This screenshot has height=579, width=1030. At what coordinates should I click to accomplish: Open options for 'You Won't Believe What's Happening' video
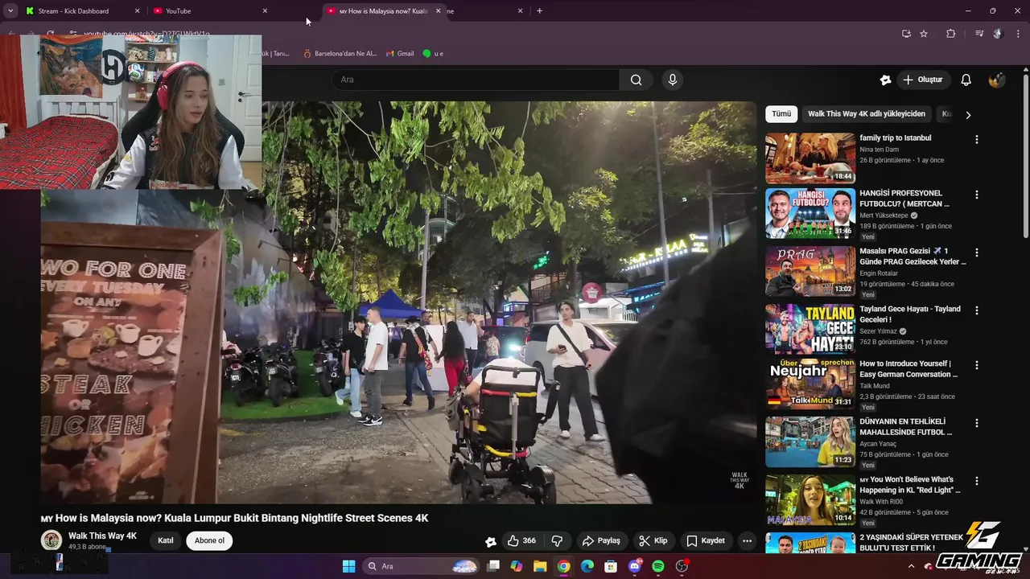(x=977, y=481)
